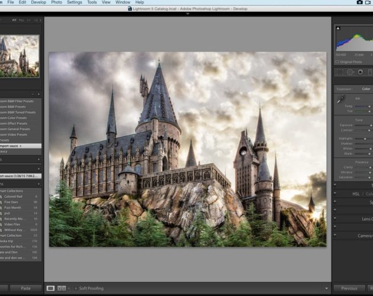
Task: Add a snapshot with the plus icon
Action: coord(38,159)
